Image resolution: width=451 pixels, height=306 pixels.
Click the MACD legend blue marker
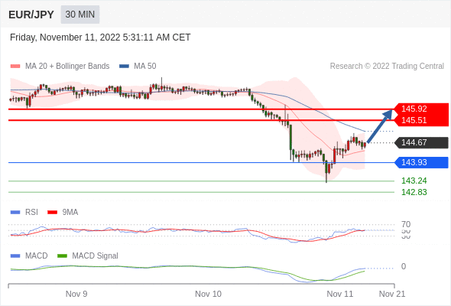(x=15, y=256)
